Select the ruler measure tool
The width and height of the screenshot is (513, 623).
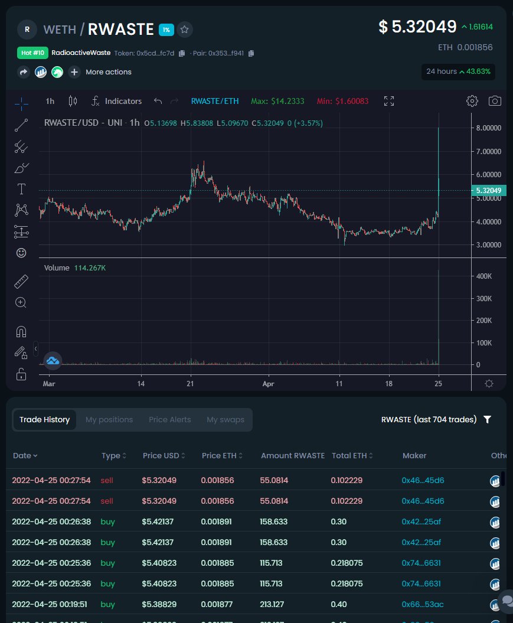21,281
